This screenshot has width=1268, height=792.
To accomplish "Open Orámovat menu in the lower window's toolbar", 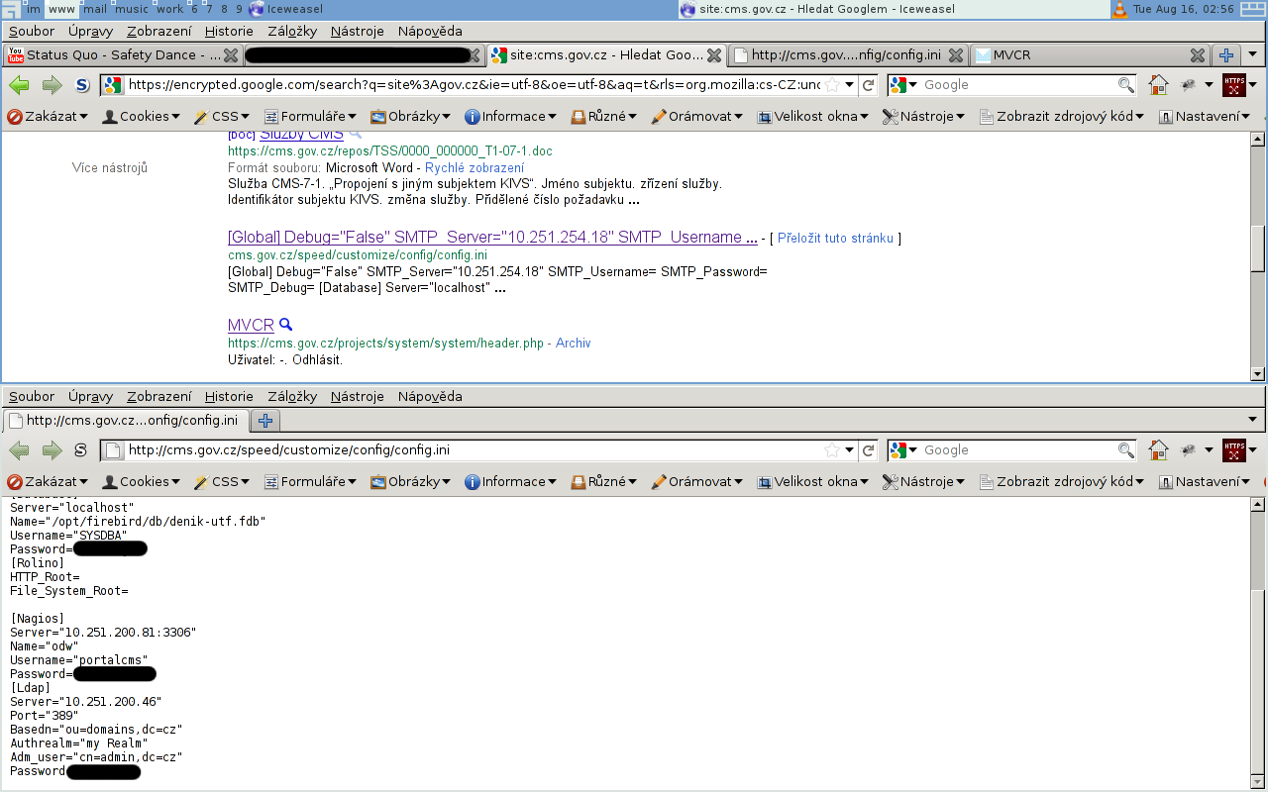I will 697,482.
